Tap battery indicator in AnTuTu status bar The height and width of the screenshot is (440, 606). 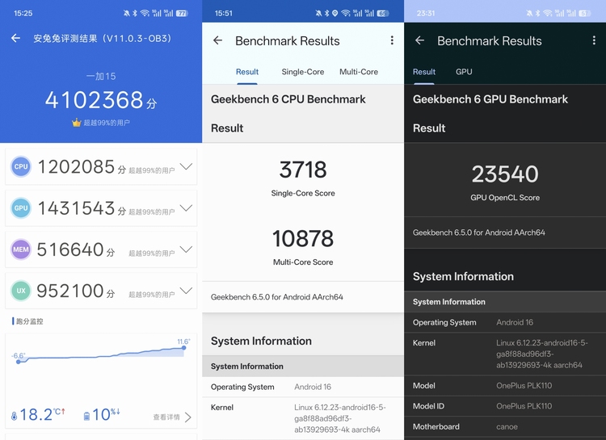(x=182, y=13)
